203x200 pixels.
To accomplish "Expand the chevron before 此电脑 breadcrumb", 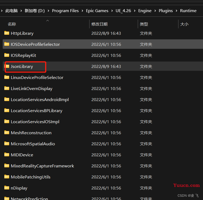I will click(x=2, y=11).
